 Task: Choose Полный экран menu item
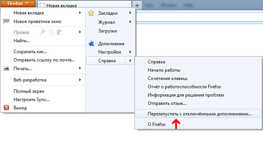click(x=29, y=91)
